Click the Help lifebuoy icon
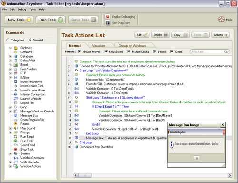This screenshot has width=238, height=183. (221, 20)
